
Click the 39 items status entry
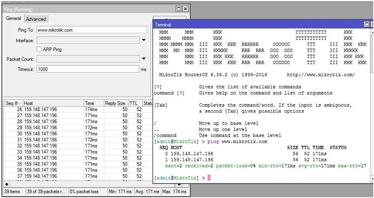[14, 192]
